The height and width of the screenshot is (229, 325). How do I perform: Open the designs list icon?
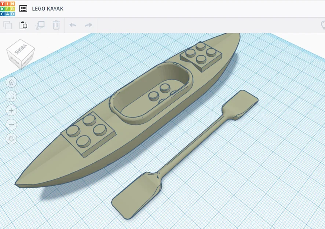click(23, 8)
